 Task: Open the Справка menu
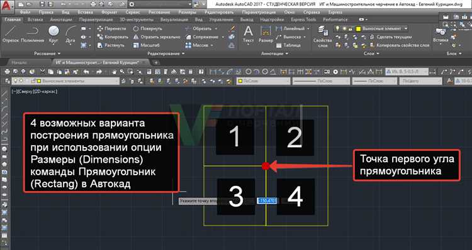pyautogui.click(x=312, y=13)
